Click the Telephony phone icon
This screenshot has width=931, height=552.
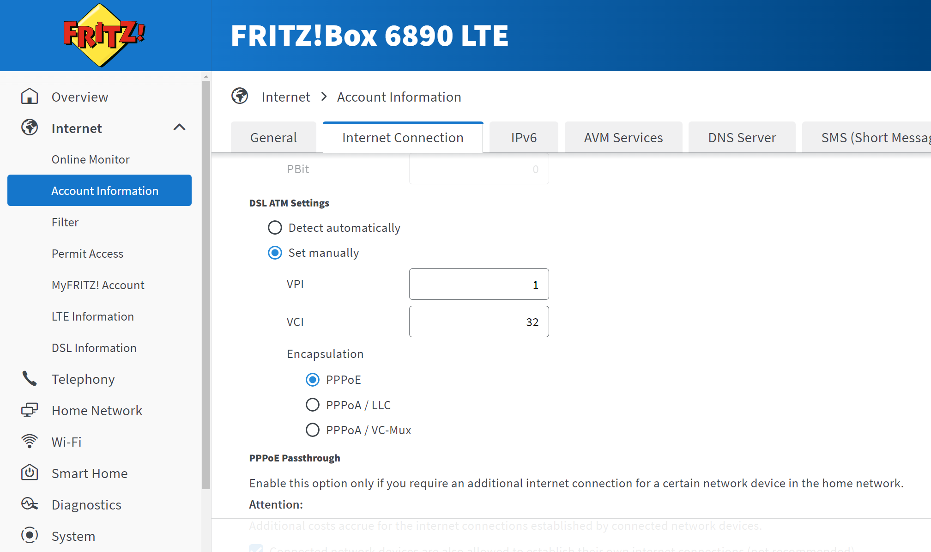point(30,379)
